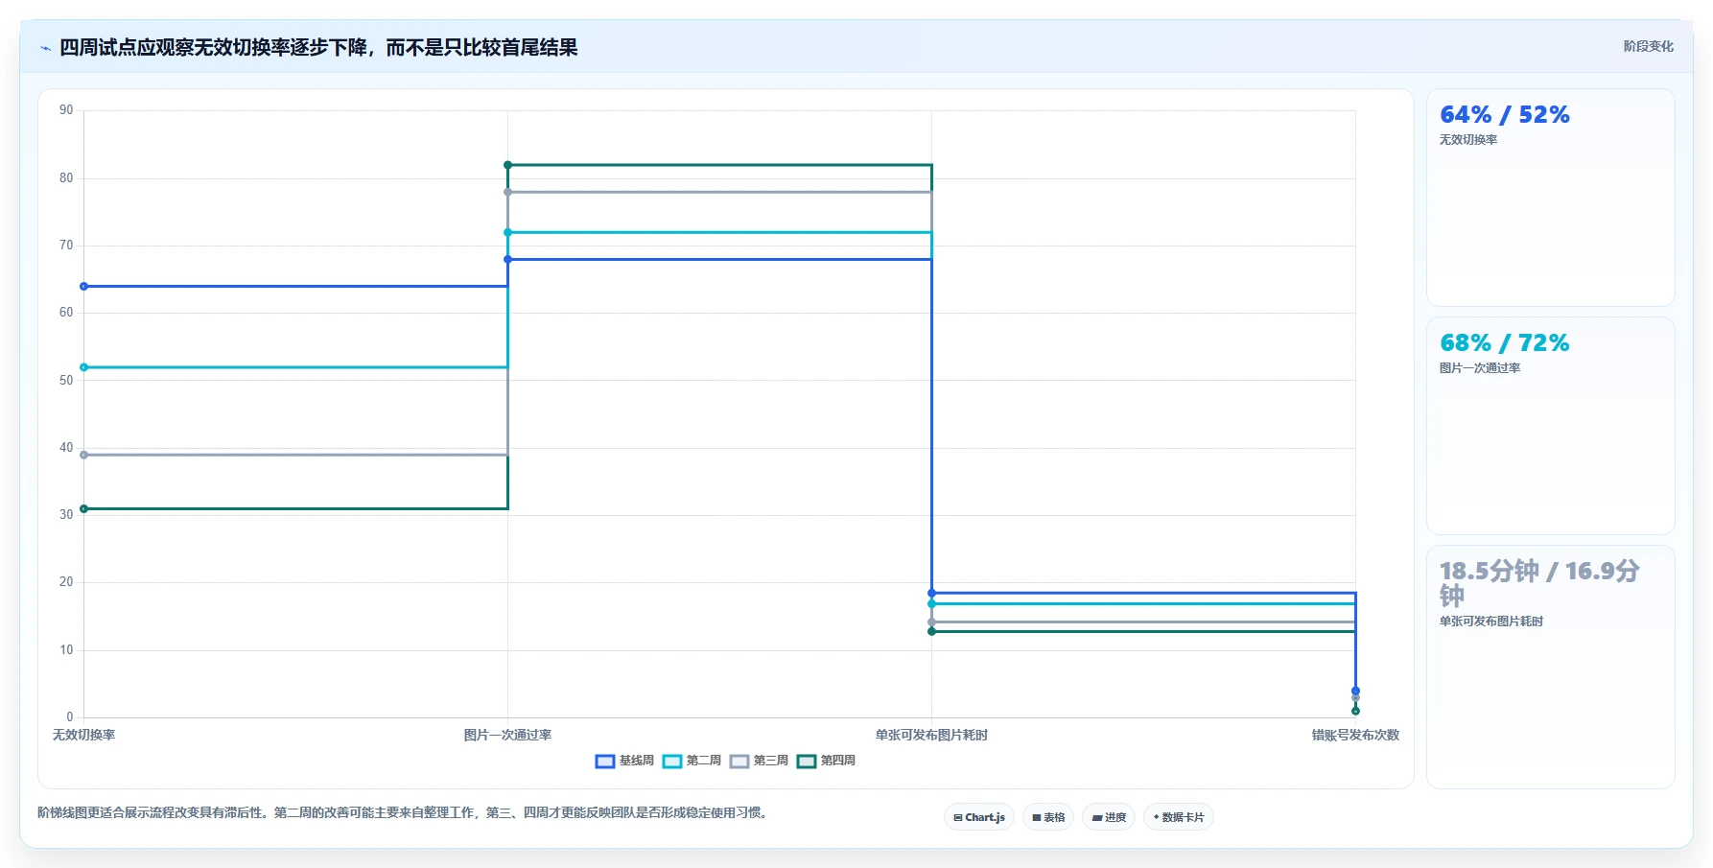Toggle the 第四周 legend series

click(826, 761)
